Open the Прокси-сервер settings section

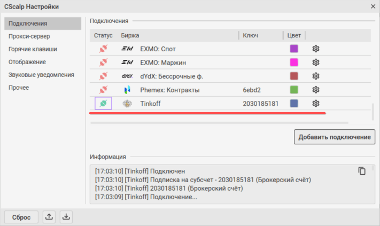tap(29, 36)
